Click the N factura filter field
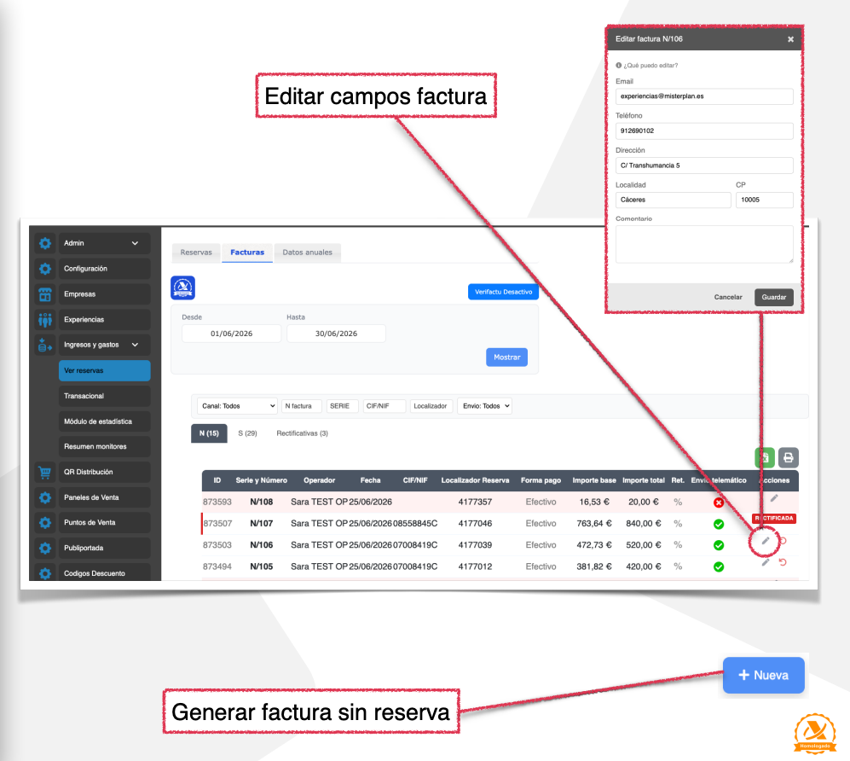This screenshot has height=761, width=850. pyautogui.click(x=302, y=406)
